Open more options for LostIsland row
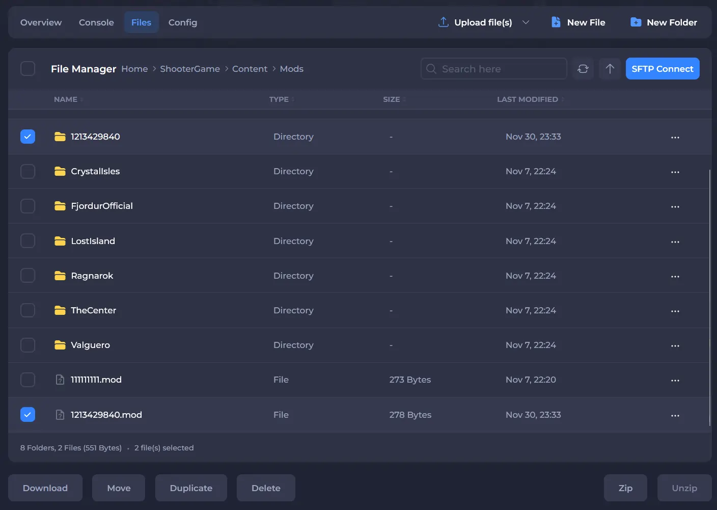The image size is (717, 510). click(x=675, y=241)
